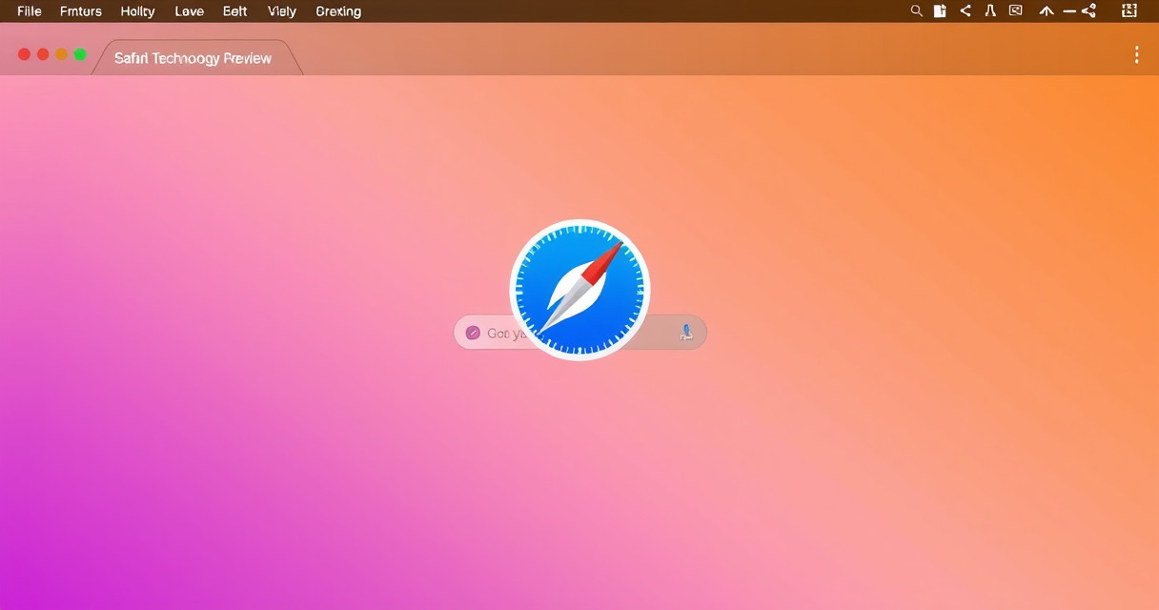1159x610 pixels.
Task: Click the magnifying glass search icon in menu bar
Action: tap(916, 11)
